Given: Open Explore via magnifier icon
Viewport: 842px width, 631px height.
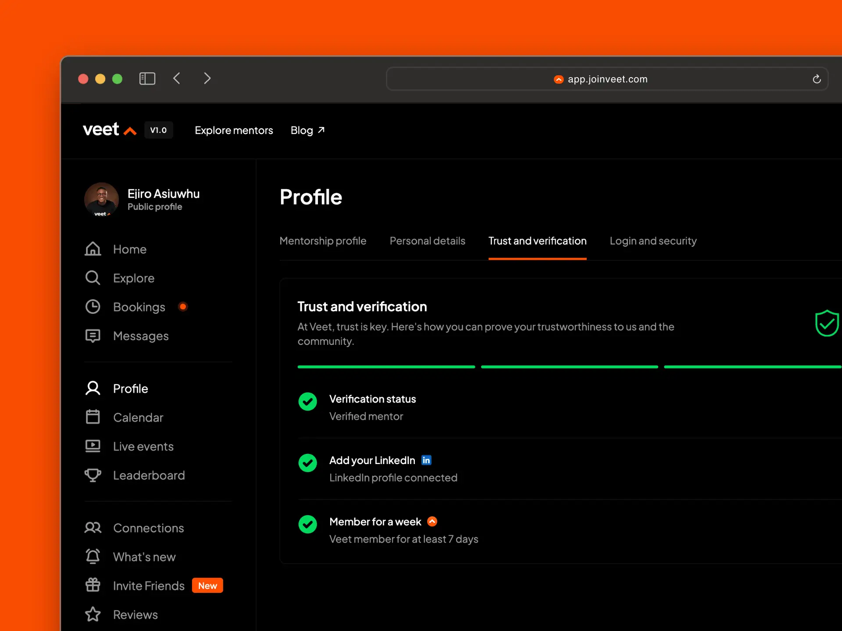Looking at the screenshot, I should click(x=93, y=278).
